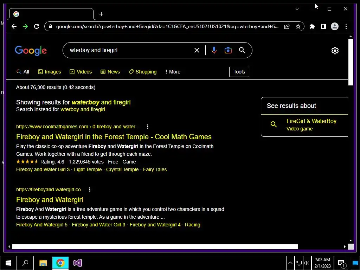Expand the tab search dropdown arrow
The height and width of the screenshot is (270, 360).
[297, 9]
